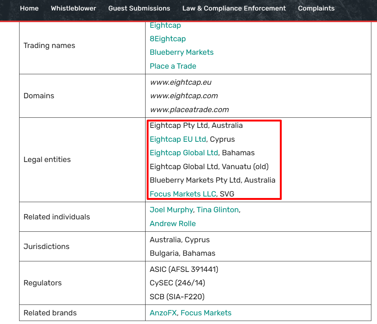Go to the Whistleblower page
377x324 pixels.
(74, 8)
